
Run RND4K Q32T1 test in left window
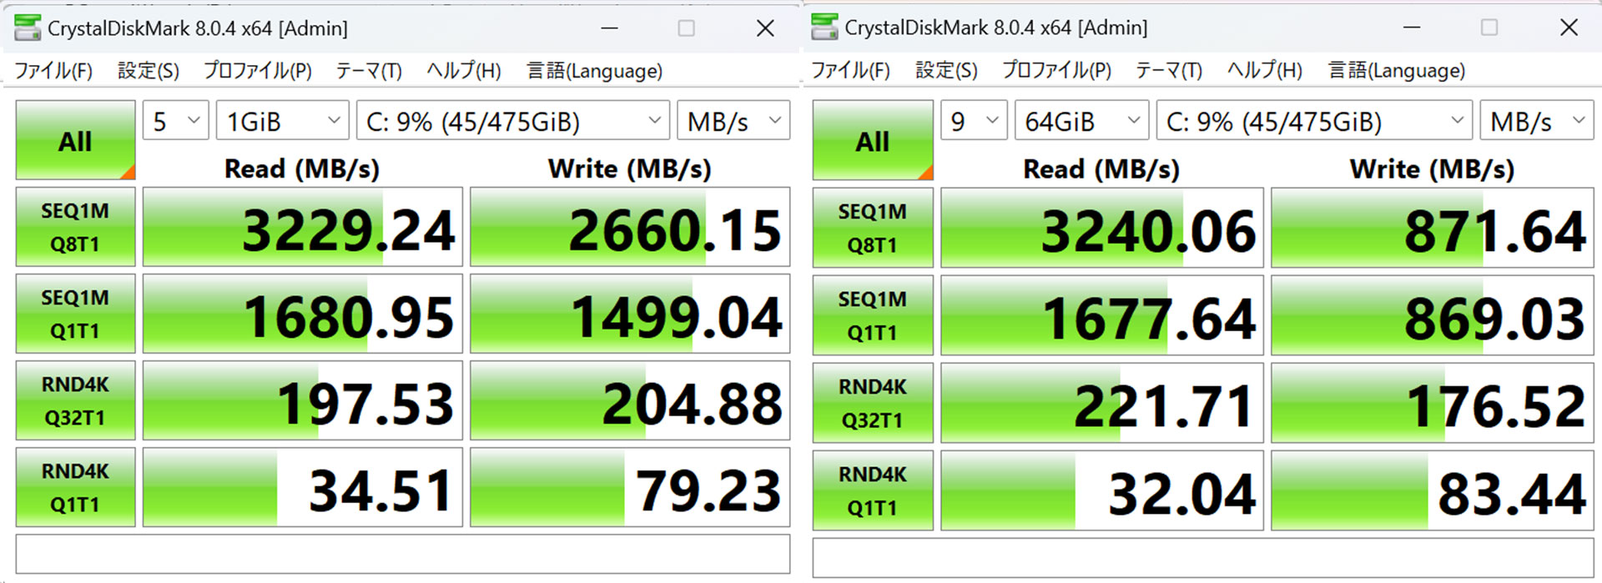click(x=75, y=400)
